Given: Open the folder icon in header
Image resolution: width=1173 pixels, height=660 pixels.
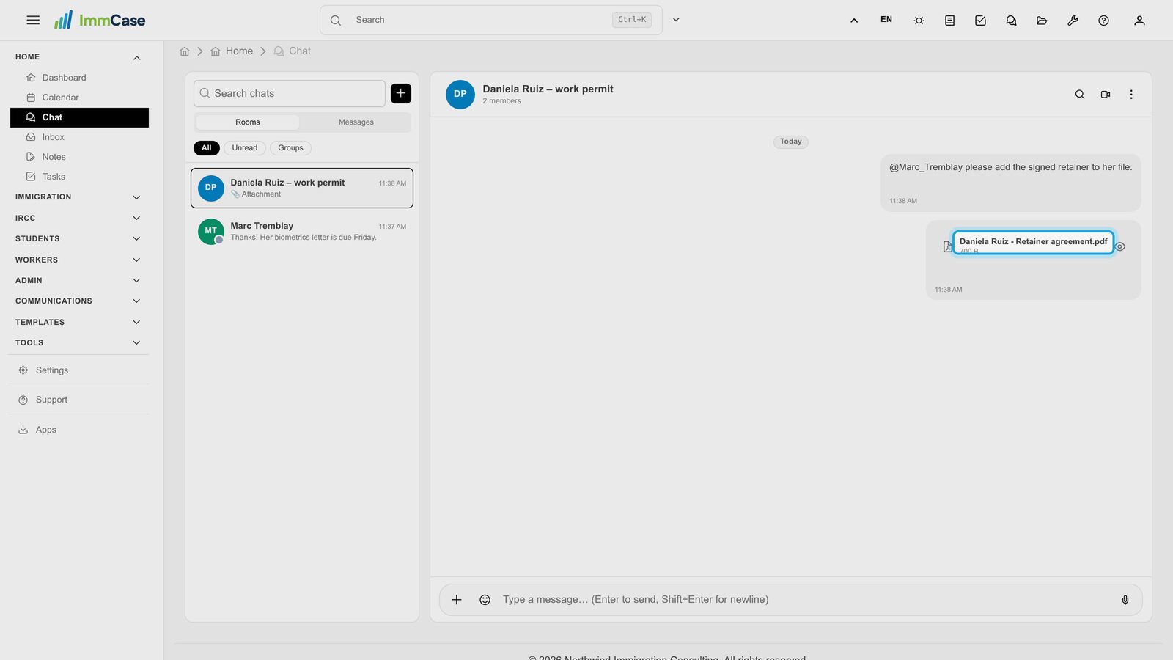Looking at the screenshot, I should pos(1042,21).
